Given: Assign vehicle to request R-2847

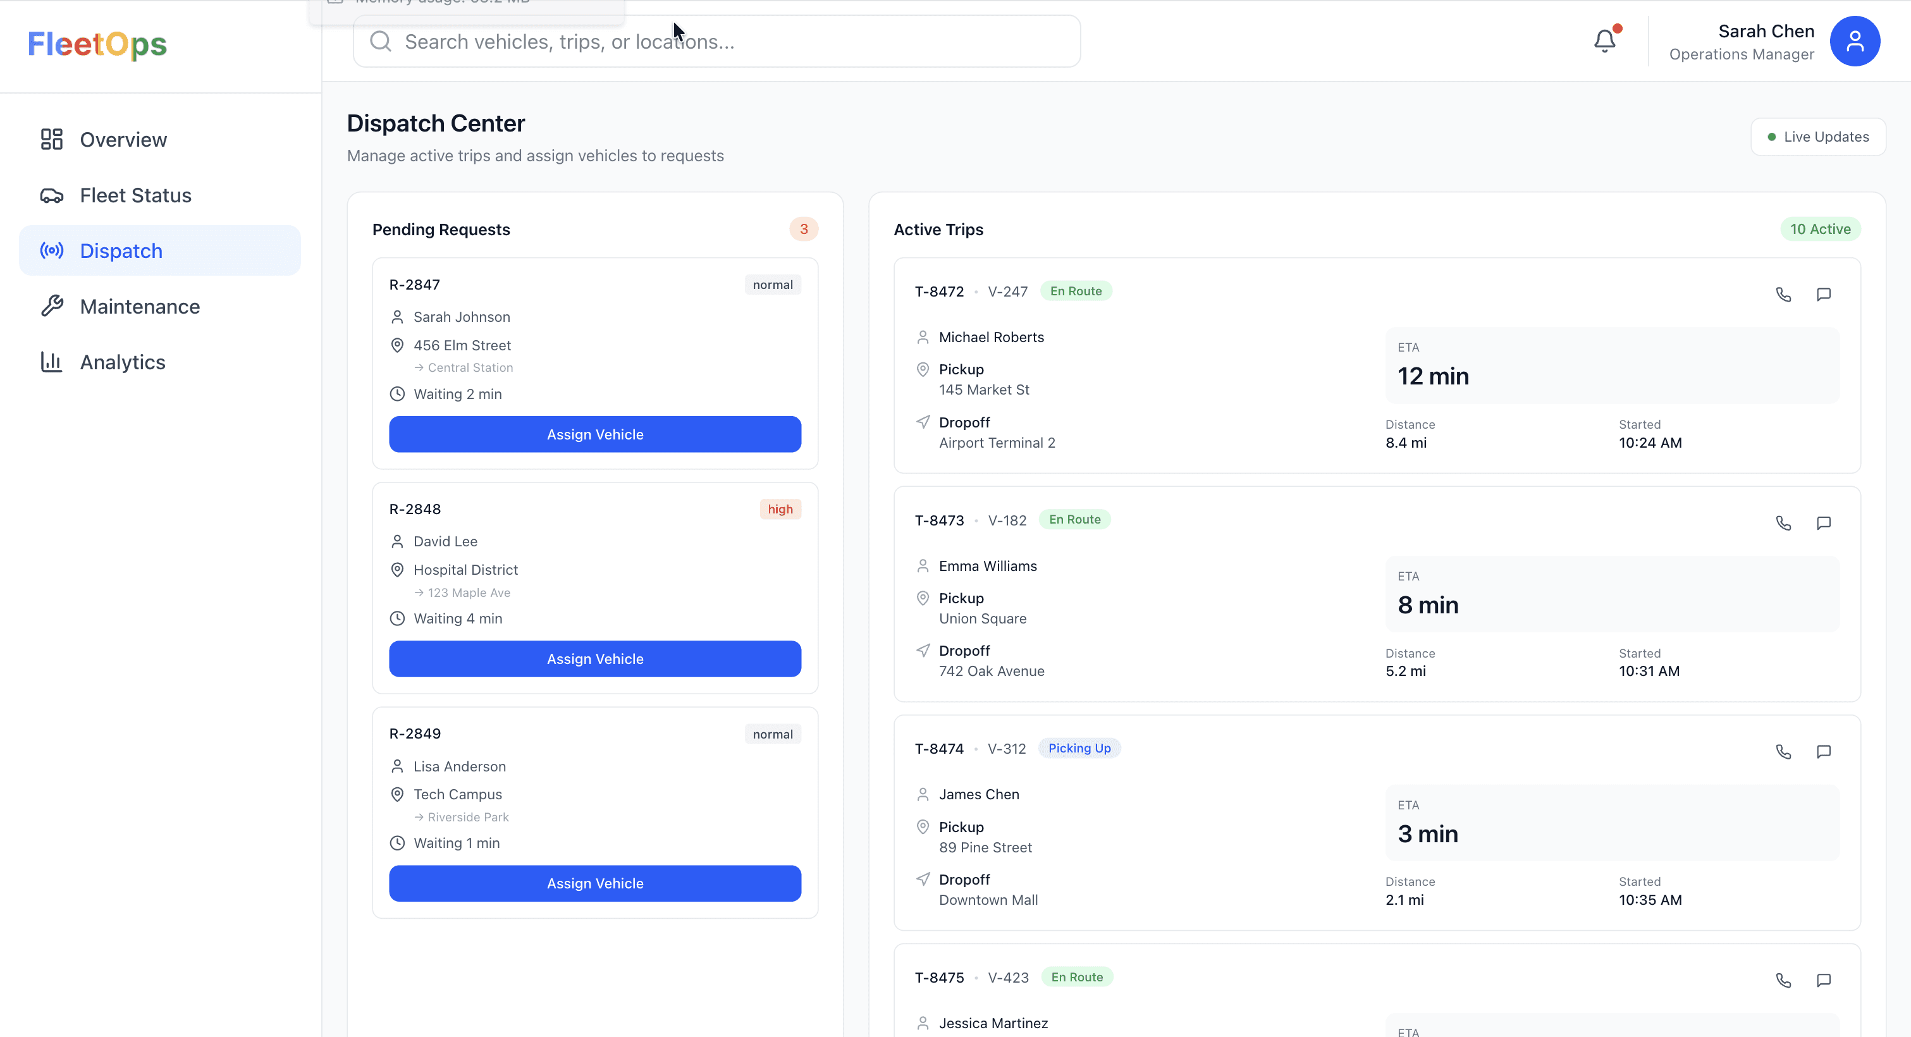Looking at the screenshot, I should click(x=594, y=434).
